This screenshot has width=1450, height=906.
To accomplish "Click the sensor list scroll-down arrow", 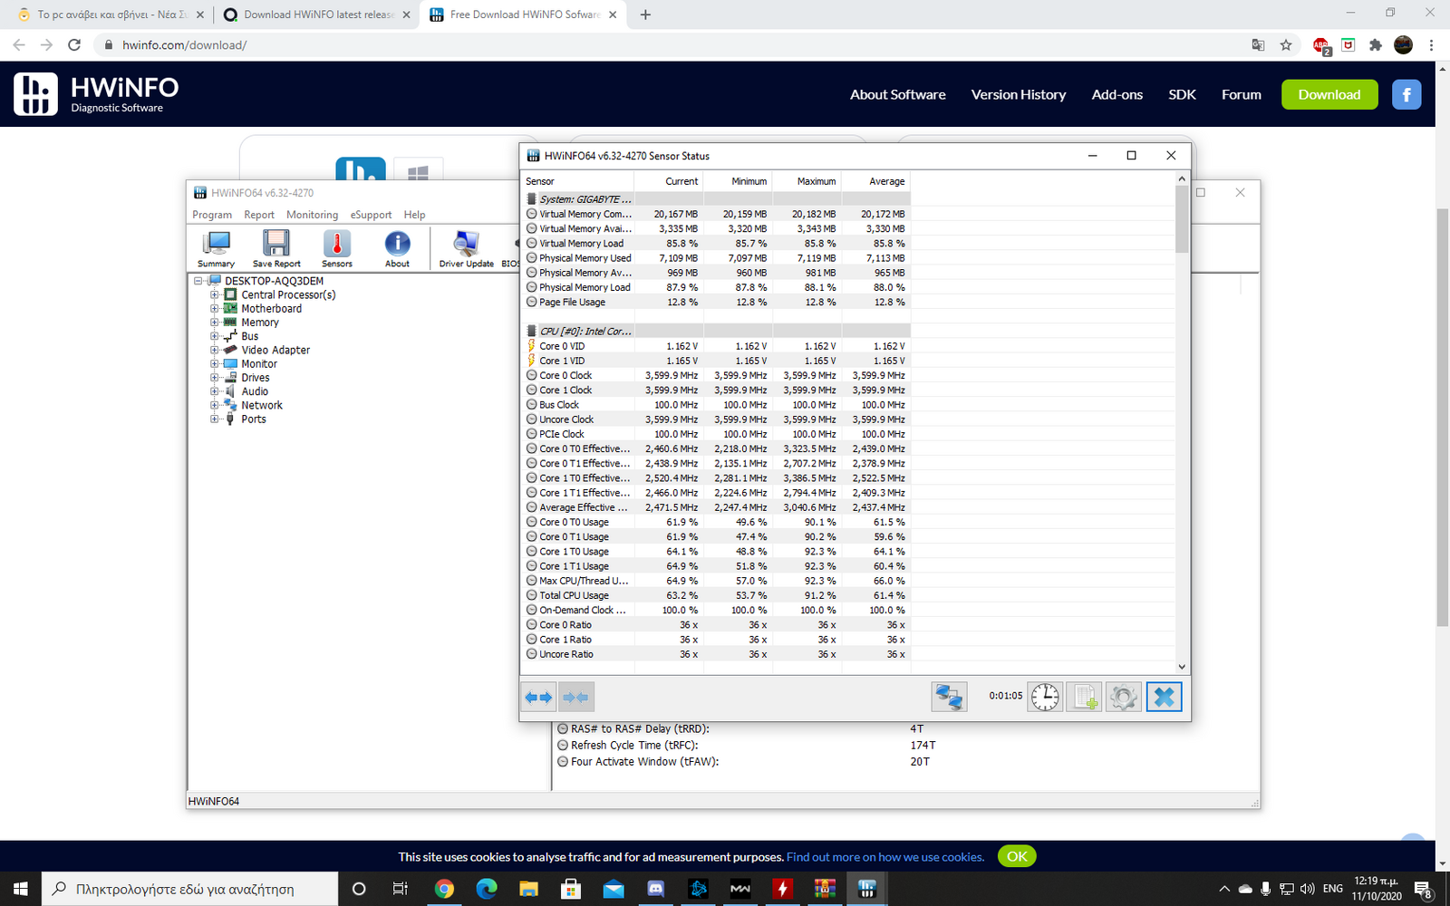I will [1182, 667].
